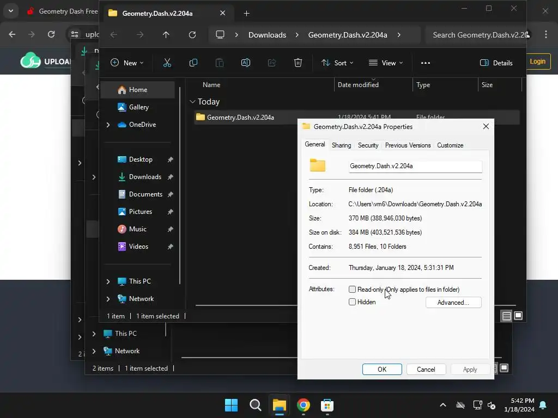Show hidden icons tray chevron
558x418 pixels.
[x=443, y=405]
